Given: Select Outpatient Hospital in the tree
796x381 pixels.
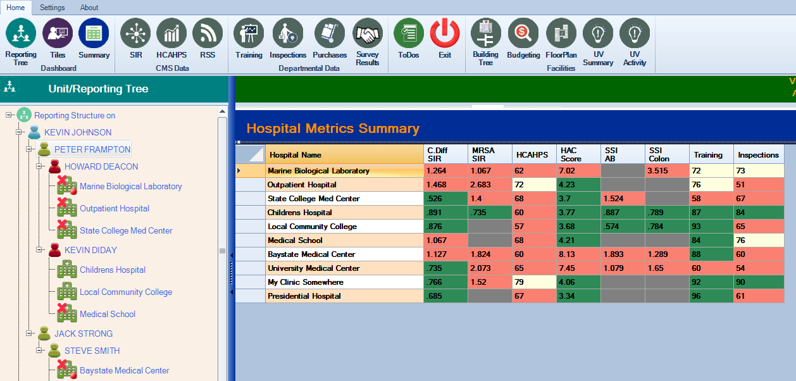Looking at the screenshot, I should click(115, 208).
